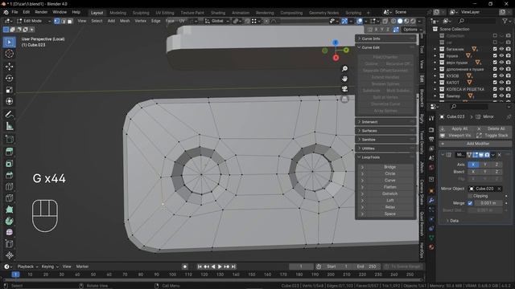Screen dimensions: 515x289
Task: Pick the Transform tool
Action: (x=9, y=101)
